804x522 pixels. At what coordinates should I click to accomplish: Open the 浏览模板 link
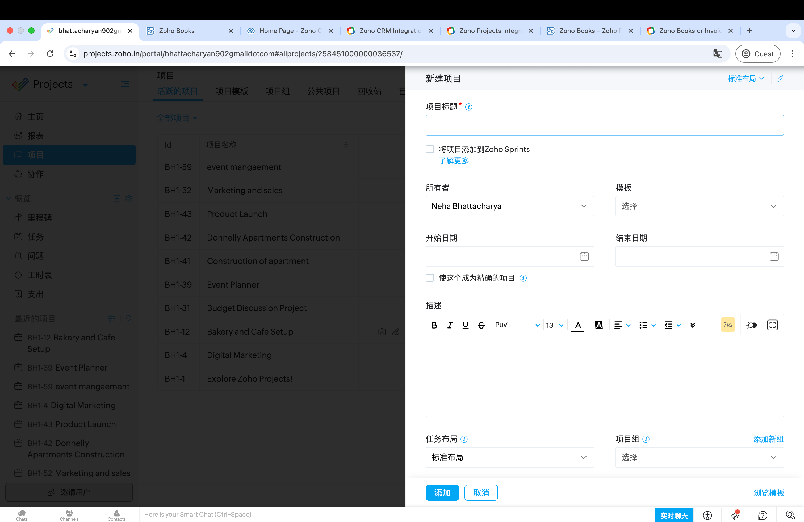pos(769,492)
